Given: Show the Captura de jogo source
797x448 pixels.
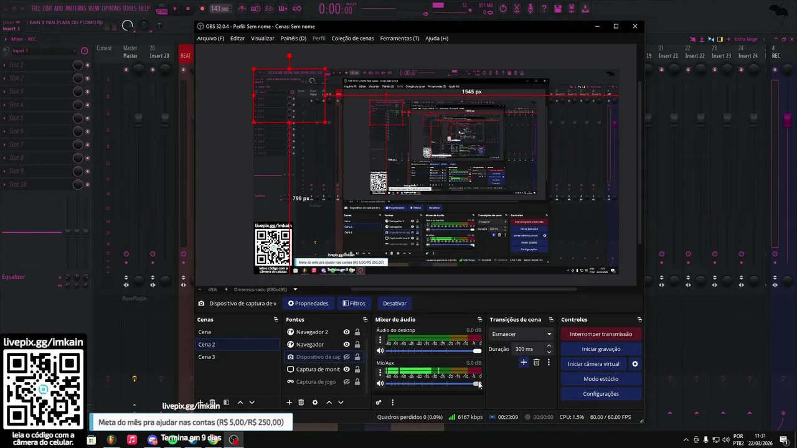Looking at the screenshot, I should [347, 382].
